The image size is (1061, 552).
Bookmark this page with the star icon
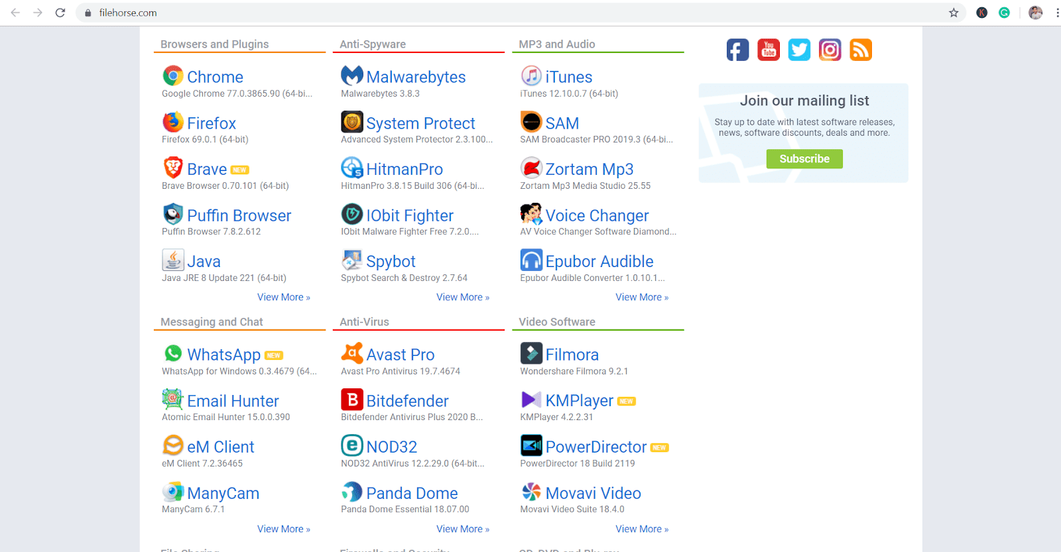pos(954,13)
